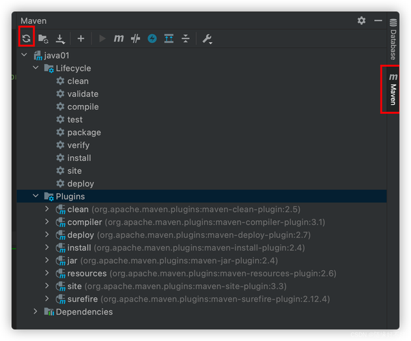Collapse the Plugins node
411x341 pixels.
click(36, 196)
